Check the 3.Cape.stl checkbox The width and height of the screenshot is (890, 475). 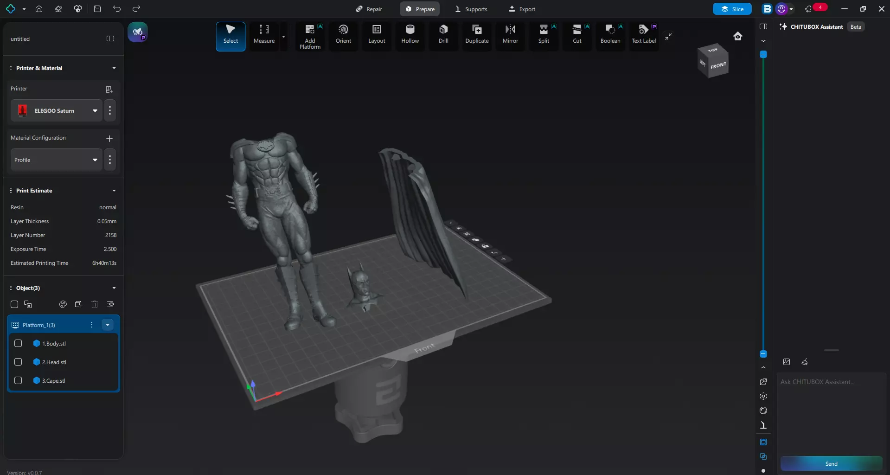18,380
